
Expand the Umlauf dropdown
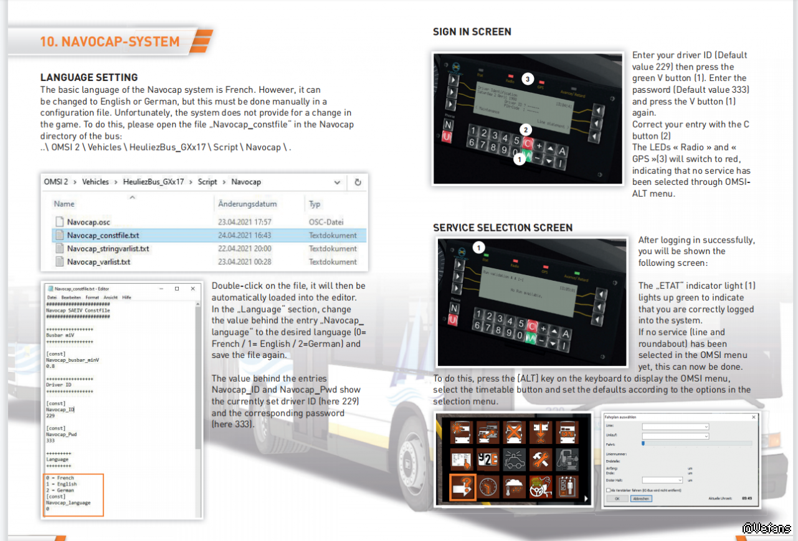(675, 436)
